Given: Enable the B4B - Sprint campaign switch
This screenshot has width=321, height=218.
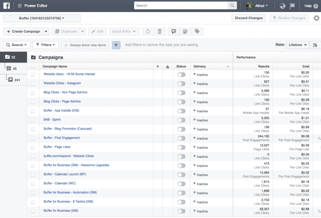Looking at the screenshot, I should (x=181, y=120).
